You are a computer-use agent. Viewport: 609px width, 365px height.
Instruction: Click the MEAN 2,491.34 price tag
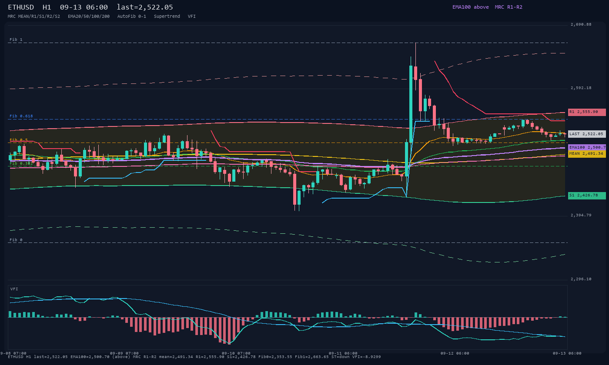click(x=587, y=153)
